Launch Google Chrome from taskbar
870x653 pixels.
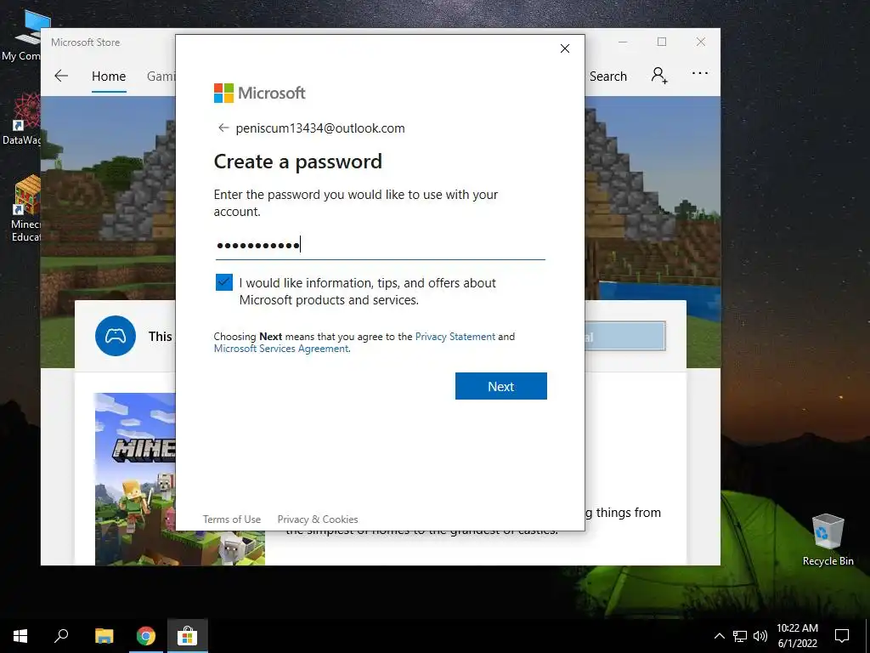pos(146,636)
